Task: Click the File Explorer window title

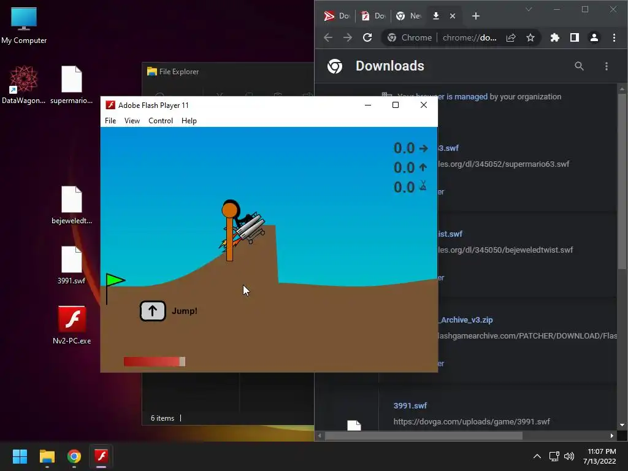Action: (x=178, y=71)
